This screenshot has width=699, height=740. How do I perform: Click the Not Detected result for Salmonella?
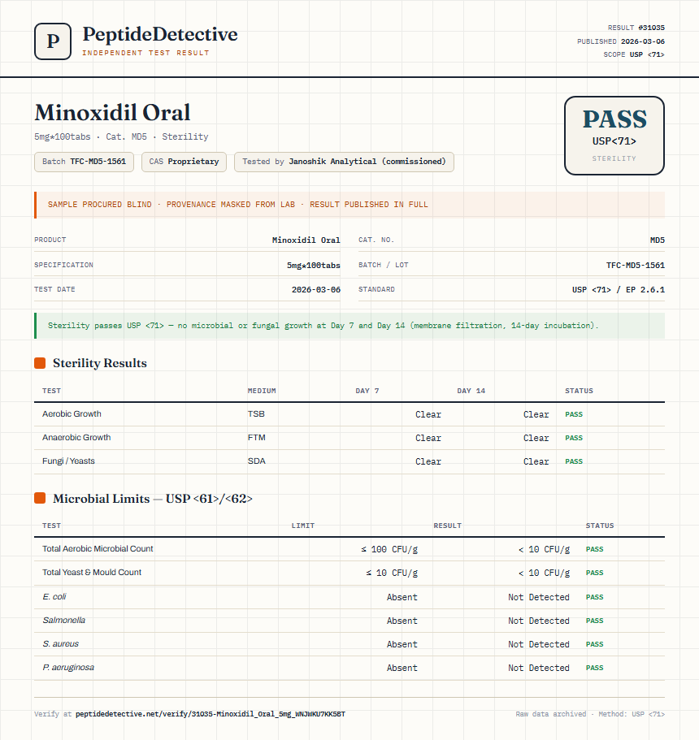(538, 621)
